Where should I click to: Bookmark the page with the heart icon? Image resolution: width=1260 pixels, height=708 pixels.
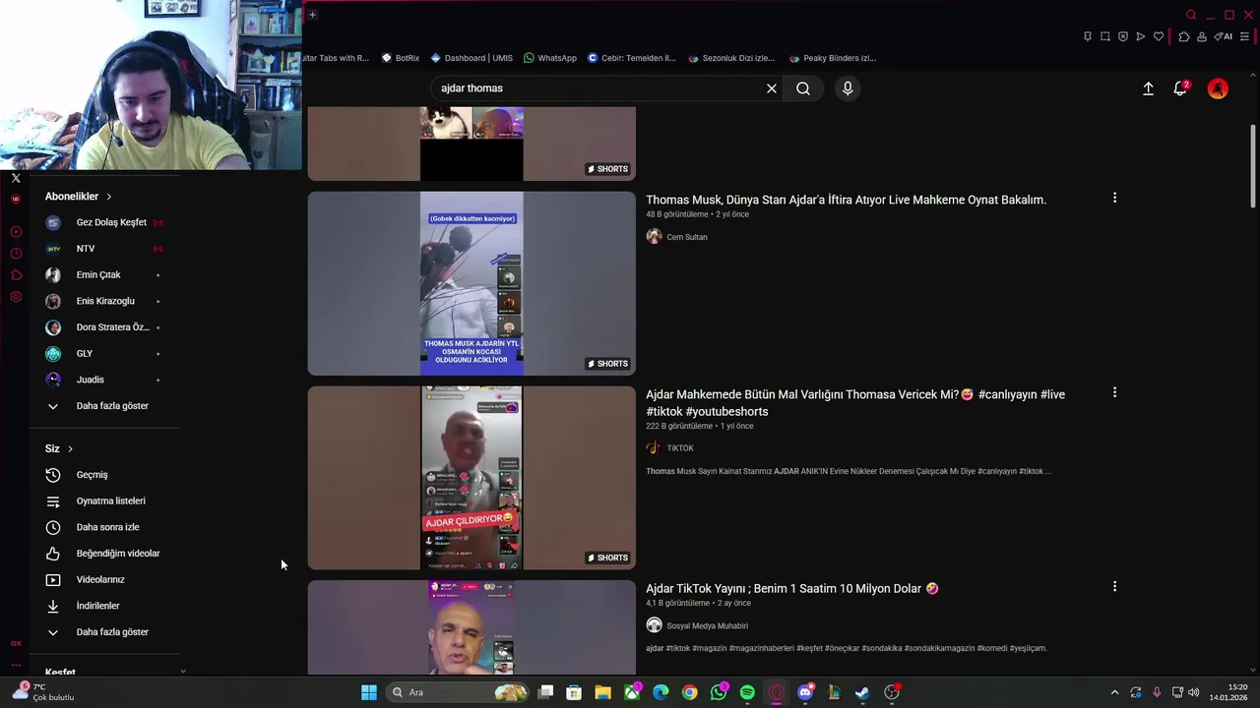(x=1159, y=36)
